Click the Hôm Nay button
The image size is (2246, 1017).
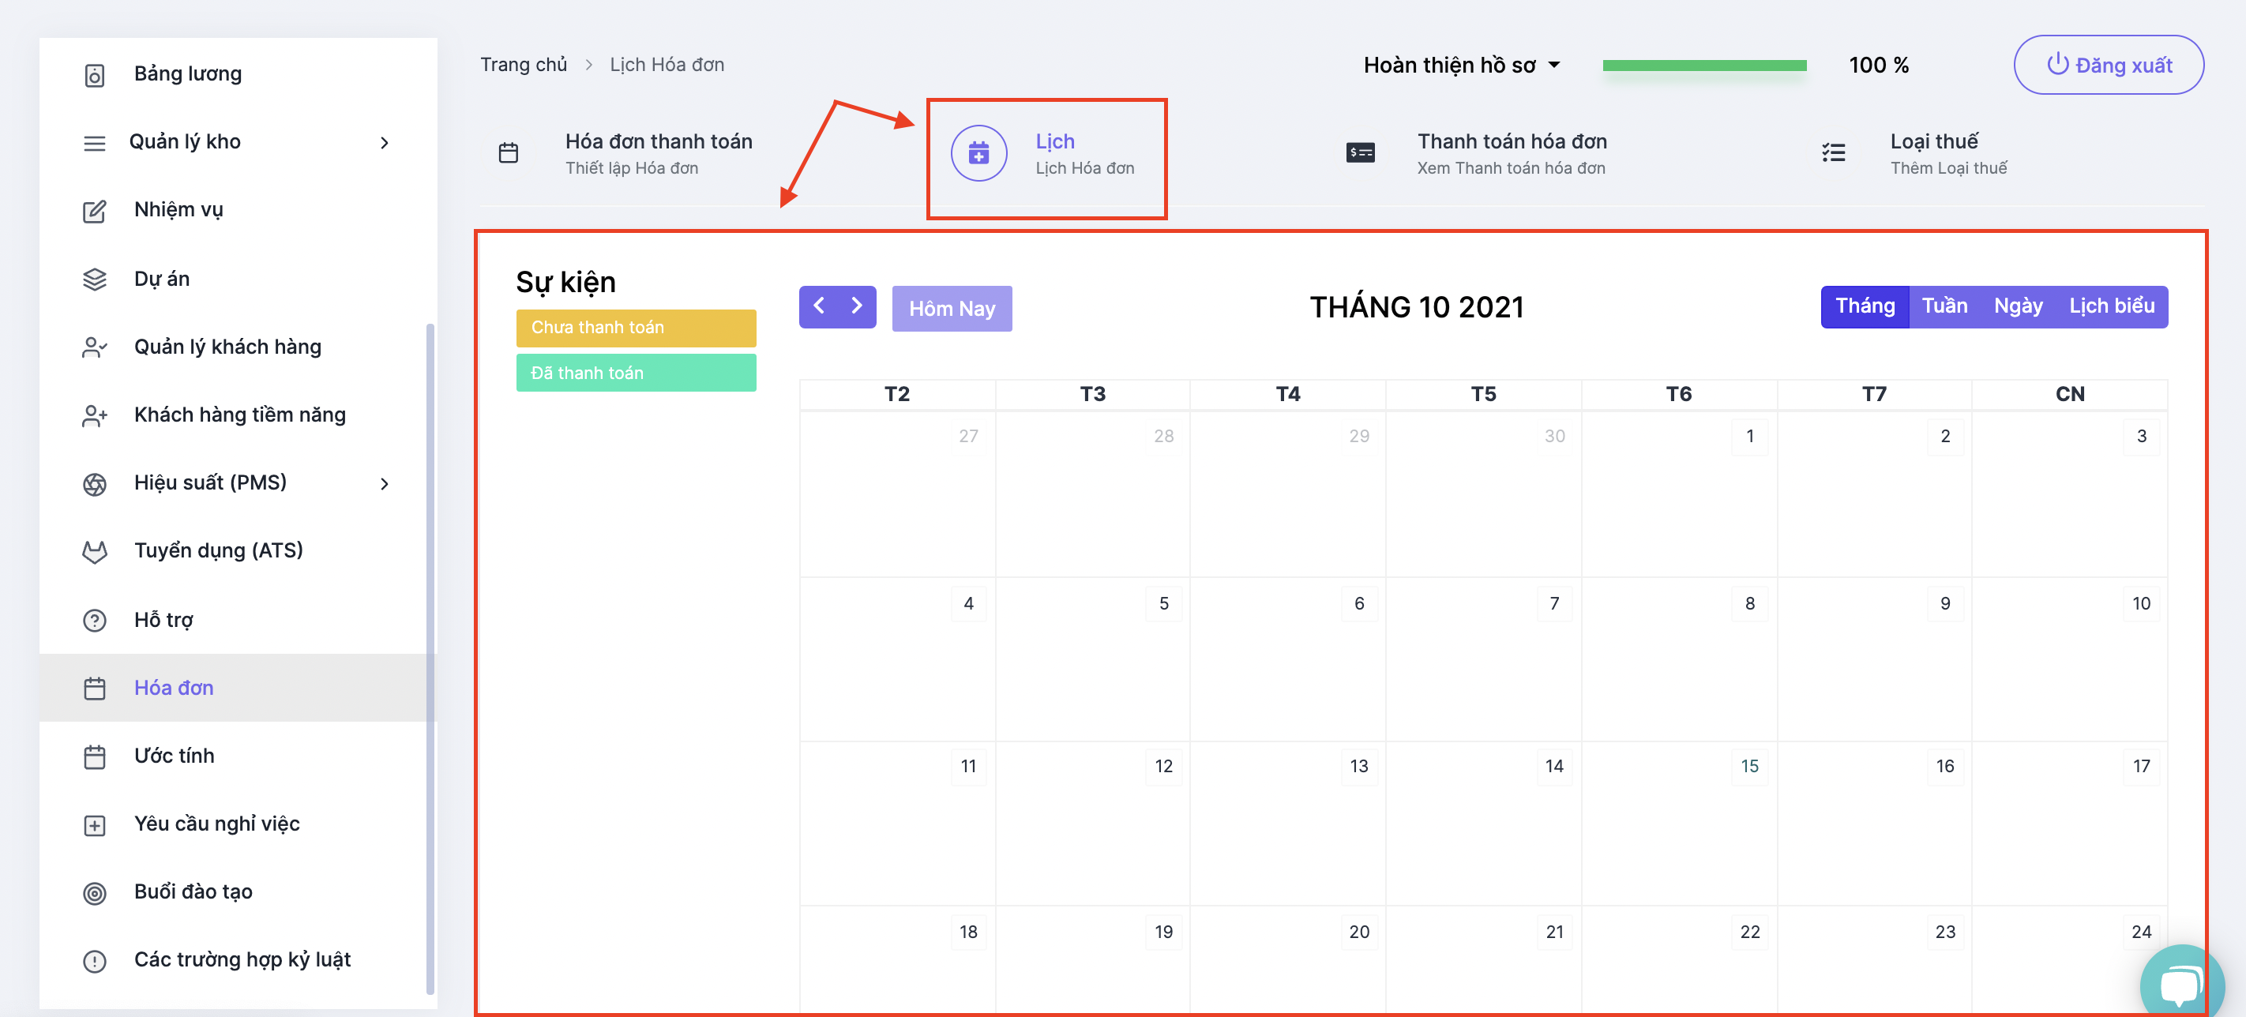click(952, 309)
